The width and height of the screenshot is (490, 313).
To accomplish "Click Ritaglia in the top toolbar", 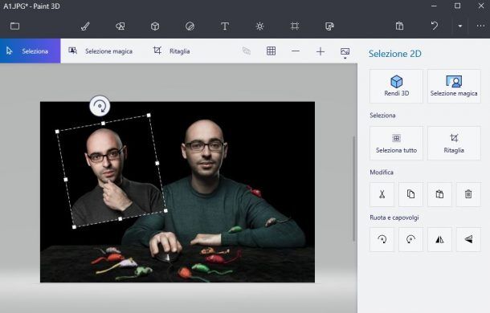I will point(171,51).
